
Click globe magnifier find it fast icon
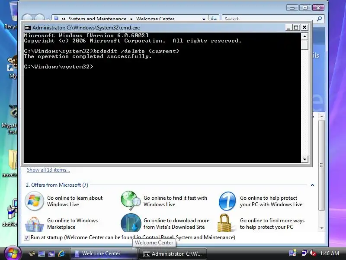tap(131, 201)
